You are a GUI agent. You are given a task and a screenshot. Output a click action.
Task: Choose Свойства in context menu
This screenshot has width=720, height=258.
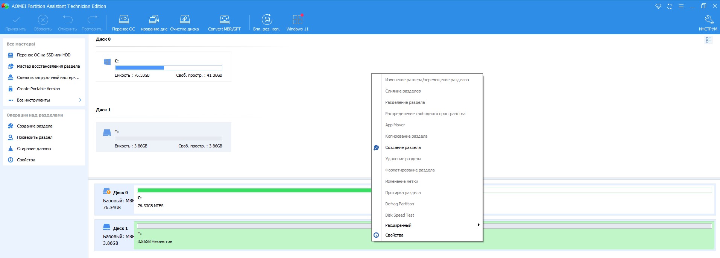427,235
